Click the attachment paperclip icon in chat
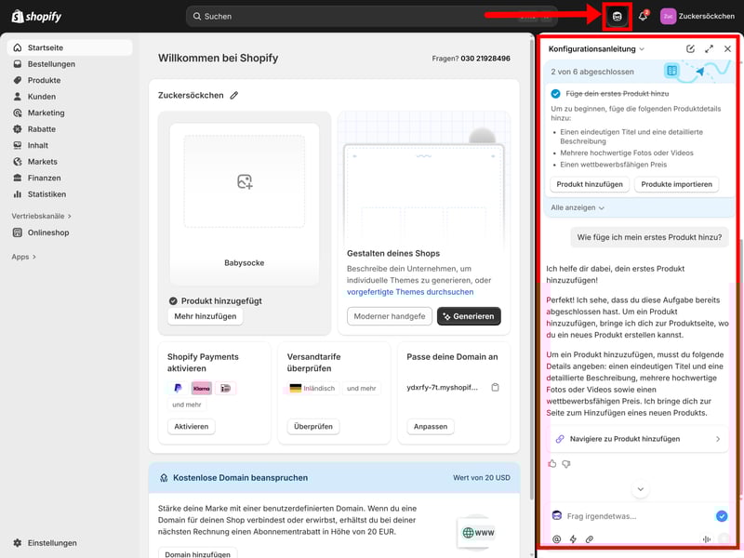 coord(590,538)
